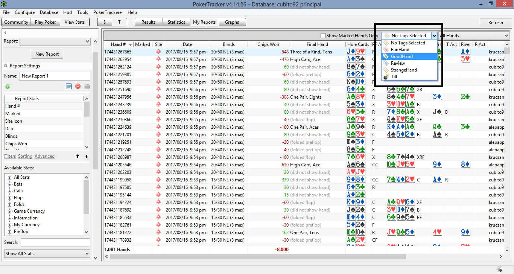
Task: Click the Refresh button
Action: (x=496, y=22)
